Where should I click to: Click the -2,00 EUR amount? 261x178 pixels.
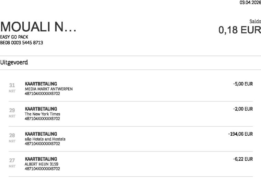243,109
